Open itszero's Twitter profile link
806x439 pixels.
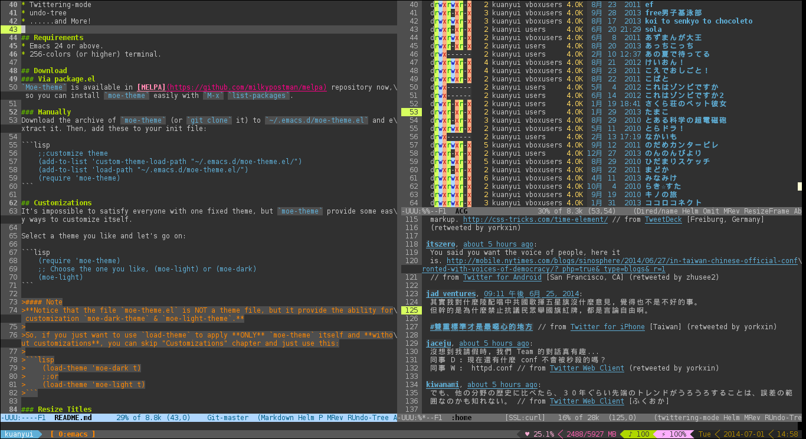440,244
